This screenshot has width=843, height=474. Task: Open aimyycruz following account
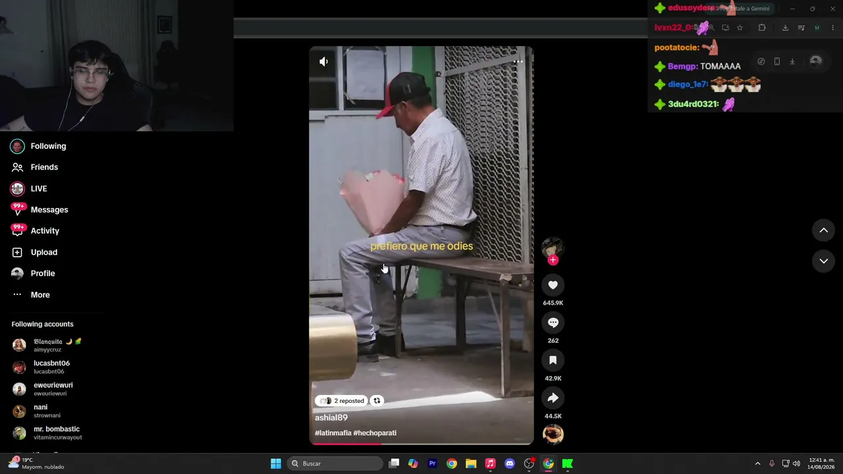pyautogui.click(x=47, y=345)
